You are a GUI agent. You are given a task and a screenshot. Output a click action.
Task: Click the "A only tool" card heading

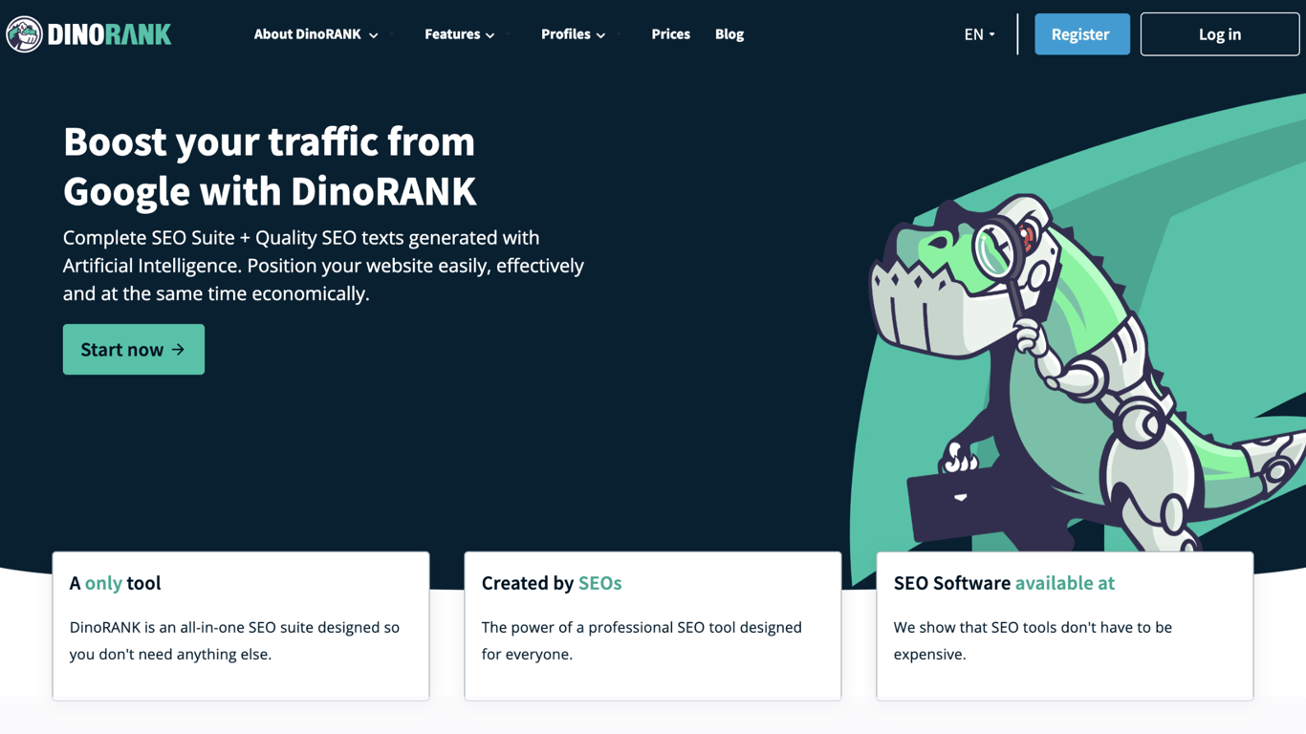point(115,583)
